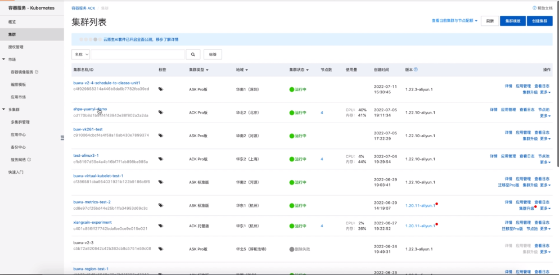Open cluster buw-vk261-test link
The height and width of the screenshot is (275, 559).
click(88, 129)
